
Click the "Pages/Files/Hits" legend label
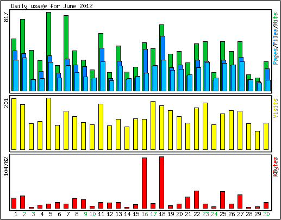point(276,39)
